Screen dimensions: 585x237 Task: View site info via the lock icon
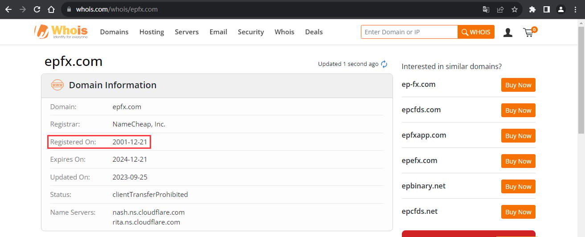click(x=69, y=9)
